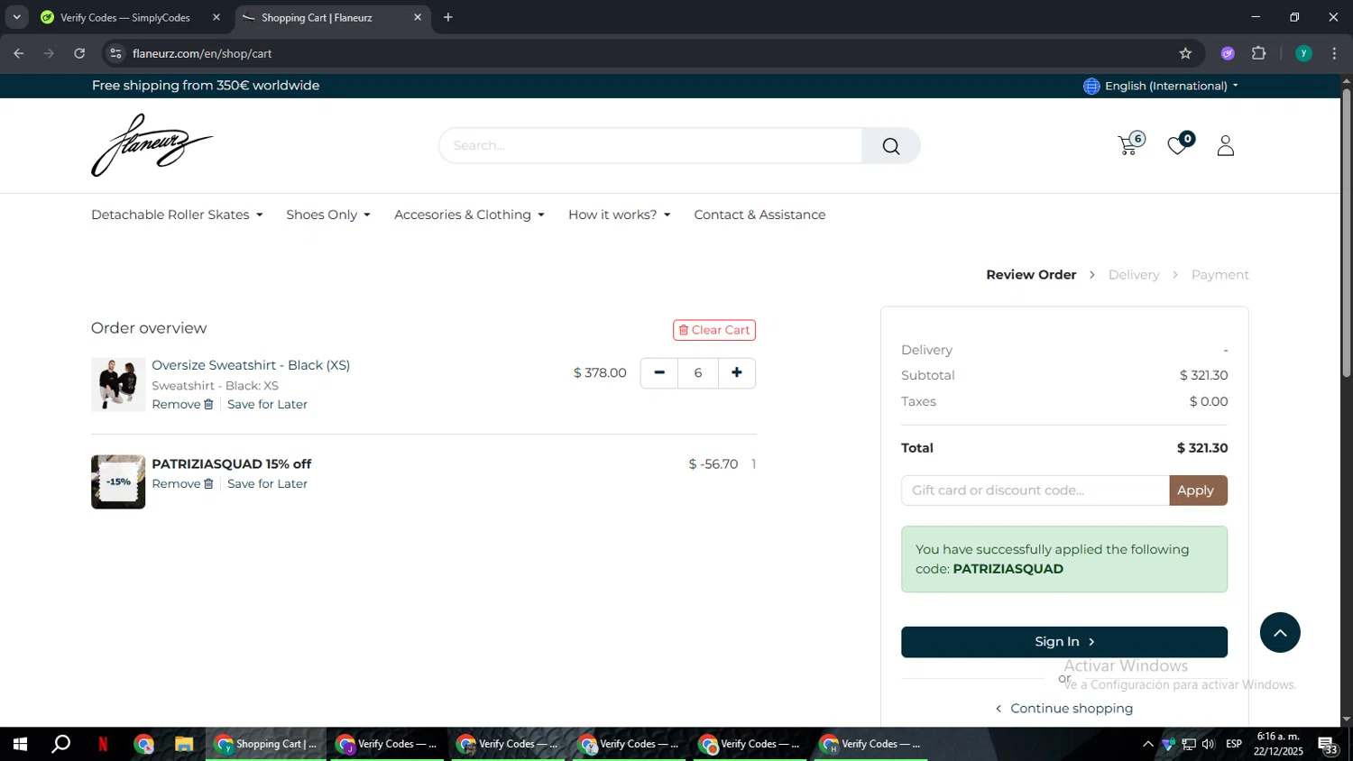The height and width of the screenshot is (761, 1353).
Task: Open English (International) language dropdown
Action: 1172,86
